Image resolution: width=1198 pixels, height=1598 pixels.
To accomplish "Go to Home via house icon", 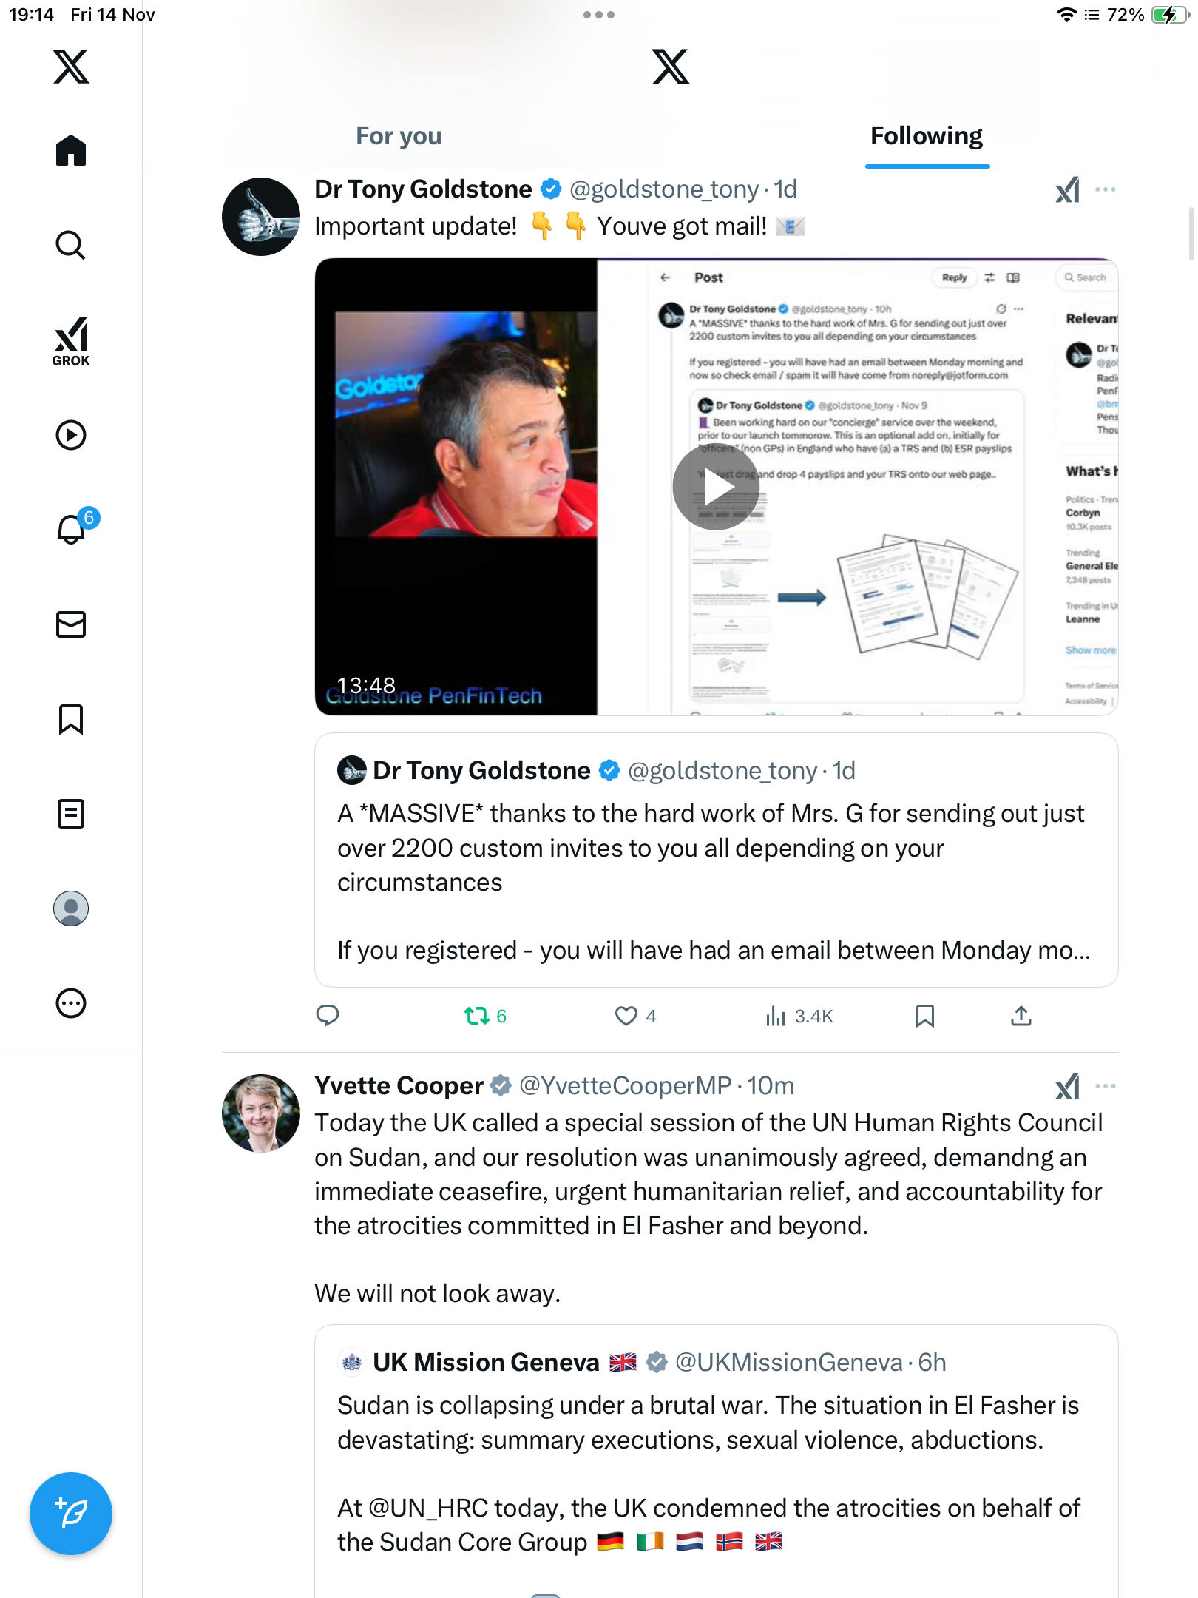I will [71, 150].
